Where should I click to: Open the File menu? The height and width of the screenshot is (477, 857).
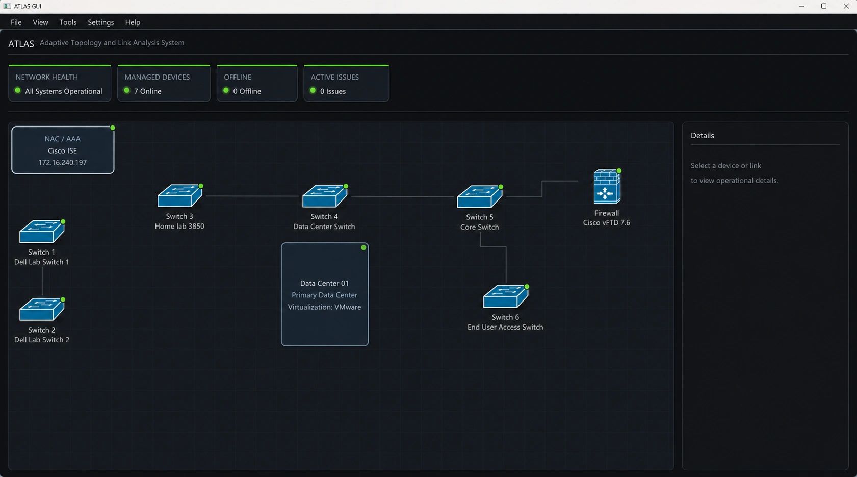point(16,22)
